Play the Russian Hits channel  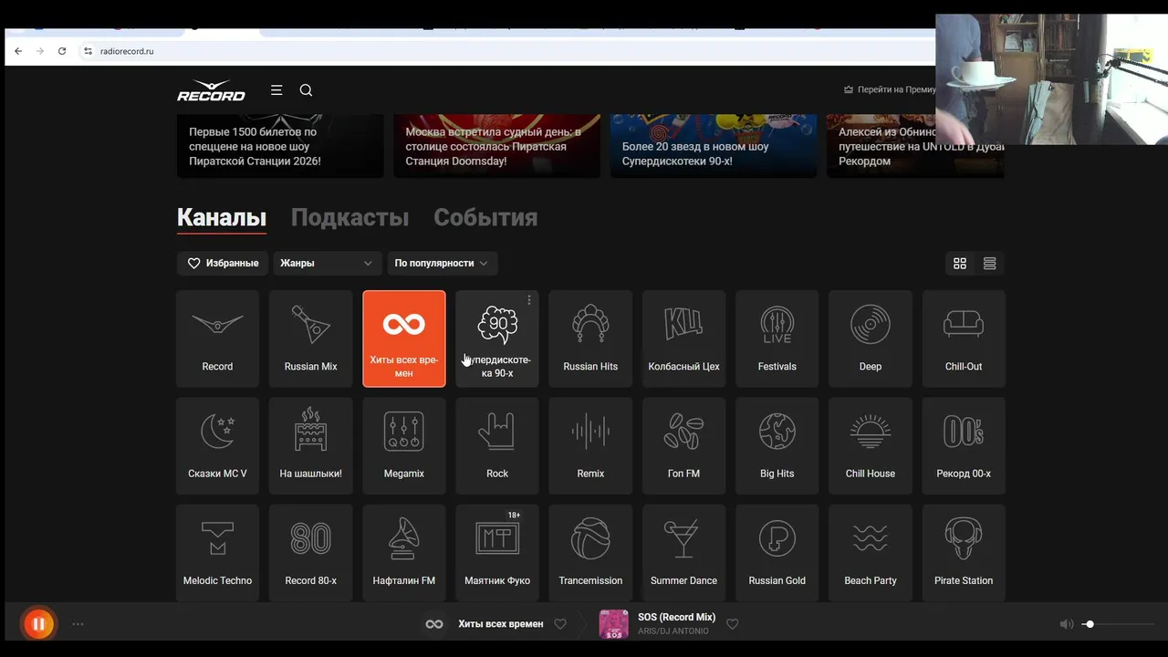pos(590,339)
